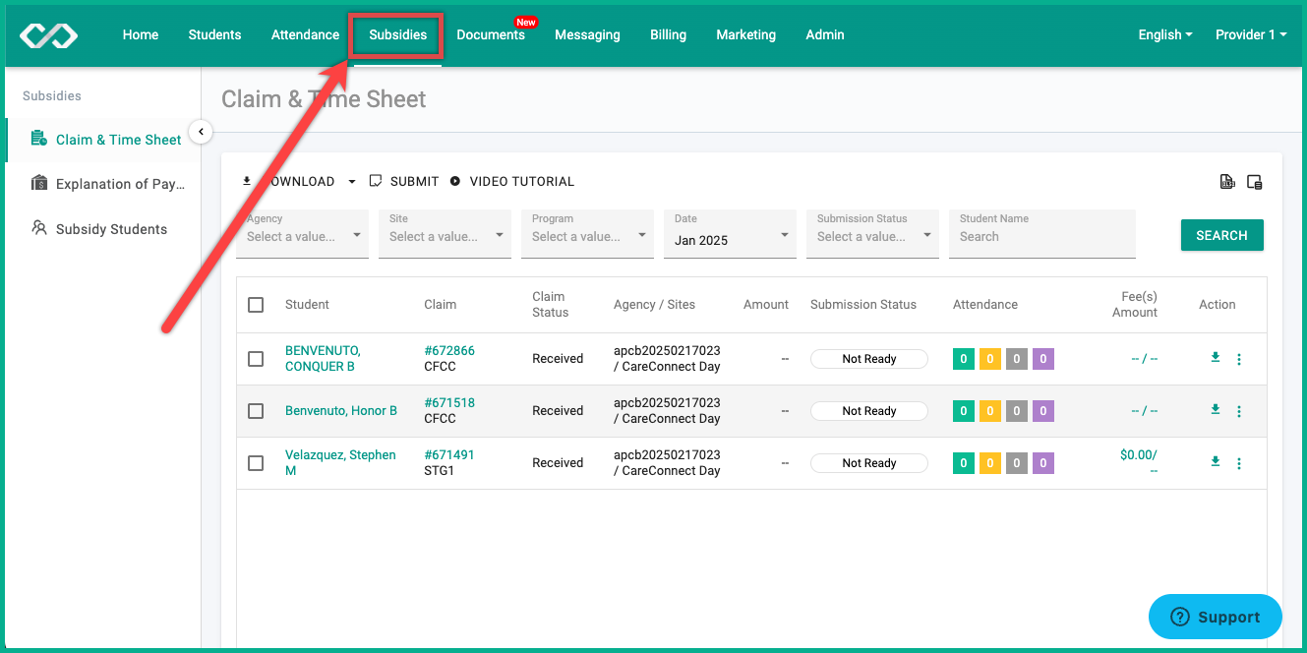The width and height of the screenshot is (1307, 653).
Task: Collapse the sidebar with the chevron button
Action: 201,132
